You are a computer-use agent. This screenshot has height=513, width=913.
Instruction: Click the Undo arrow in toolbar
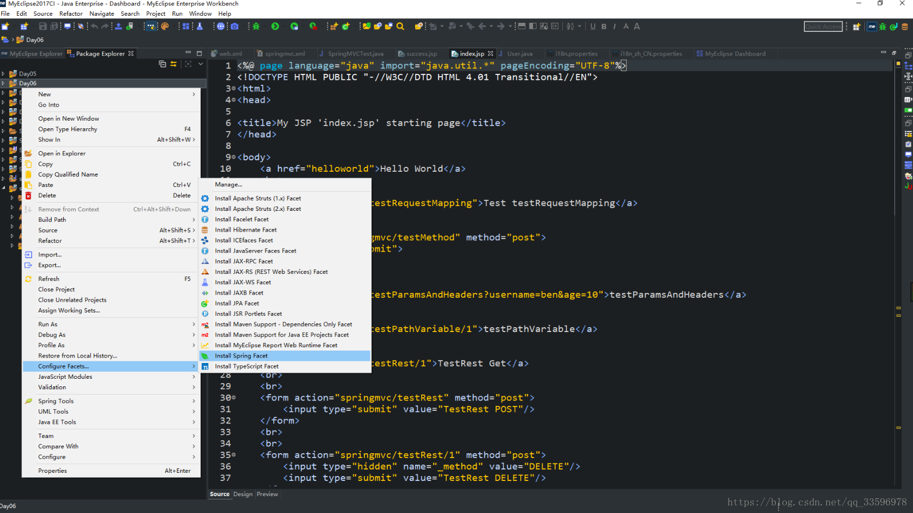click(95, 26)
